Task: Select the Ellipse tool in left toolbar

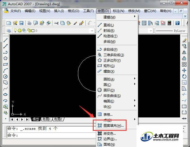Action: point(5,94)
